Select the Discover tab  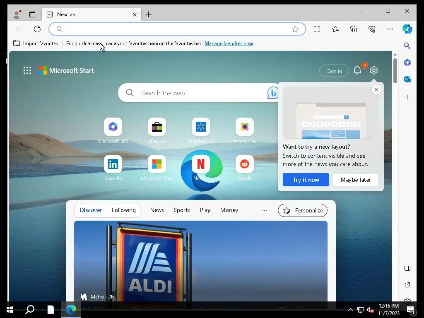(x=91, y=210)
